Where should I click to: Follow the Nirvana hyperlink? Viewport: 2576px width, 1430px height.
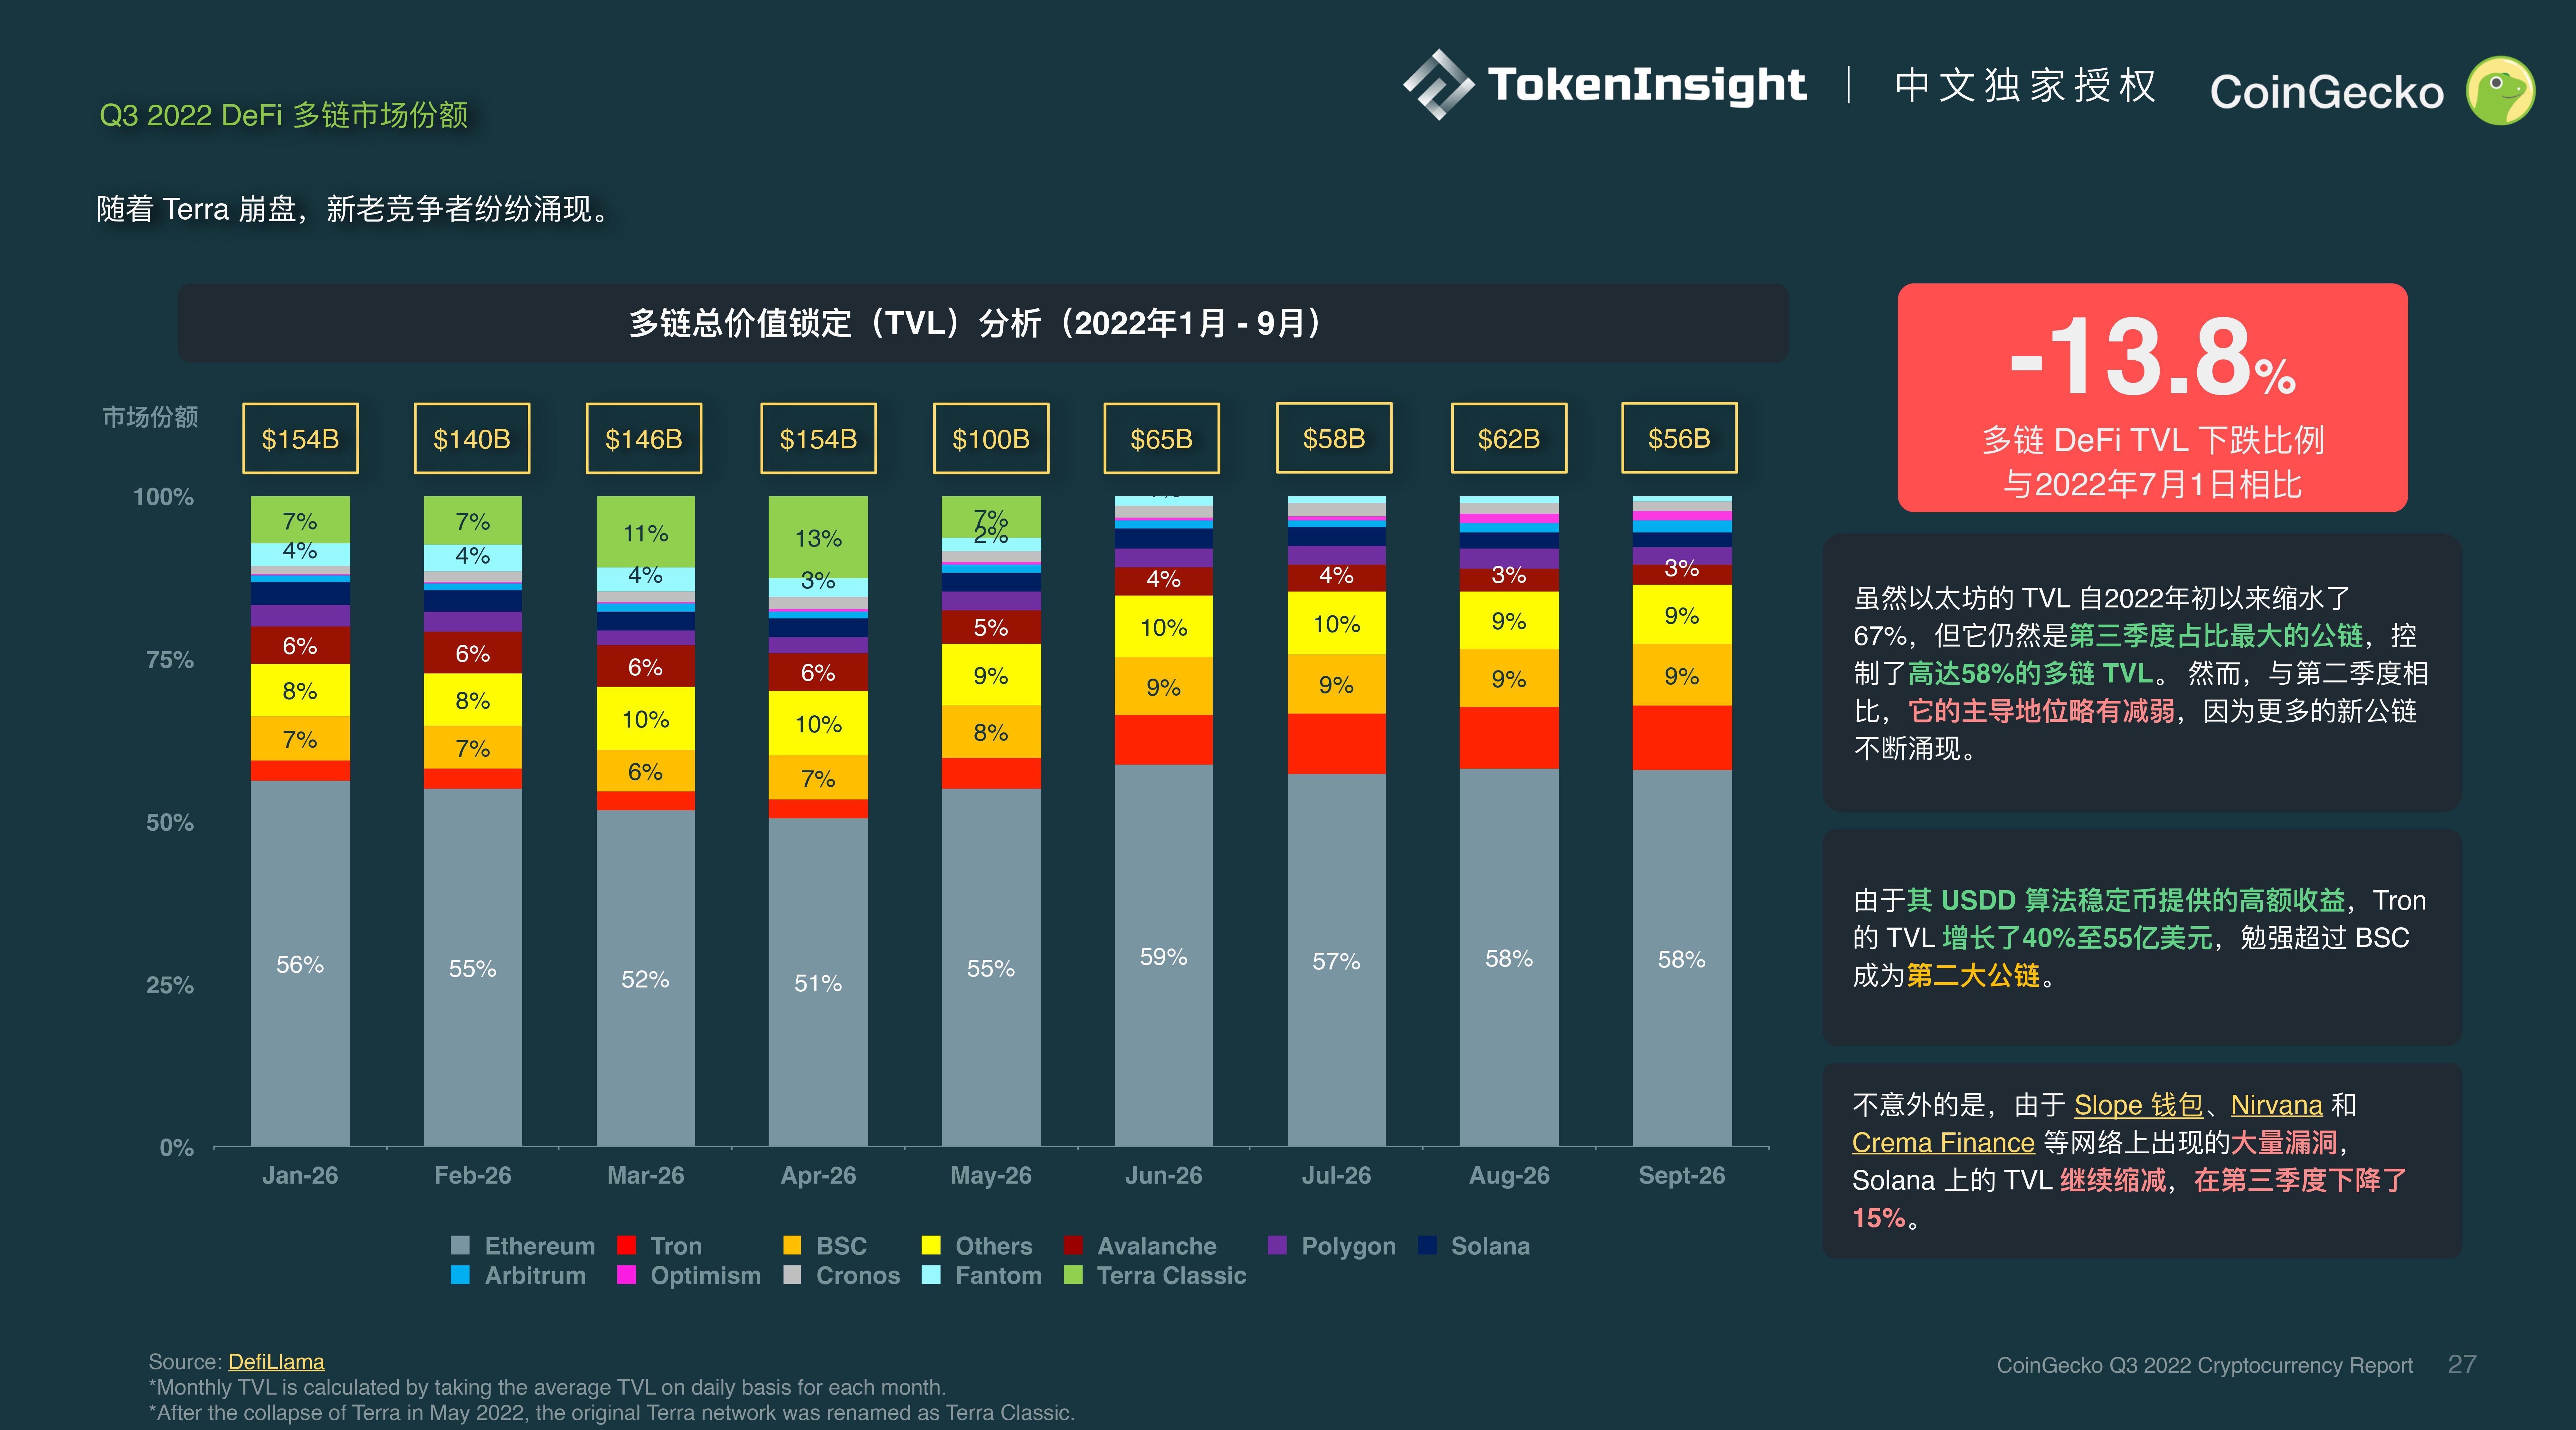(2276, 1105)
